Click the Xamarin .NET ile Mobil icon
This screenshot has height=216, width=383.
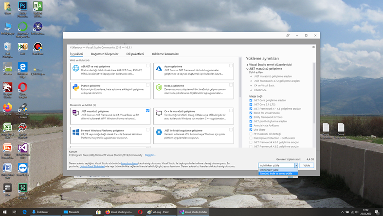tap(159, 132)
